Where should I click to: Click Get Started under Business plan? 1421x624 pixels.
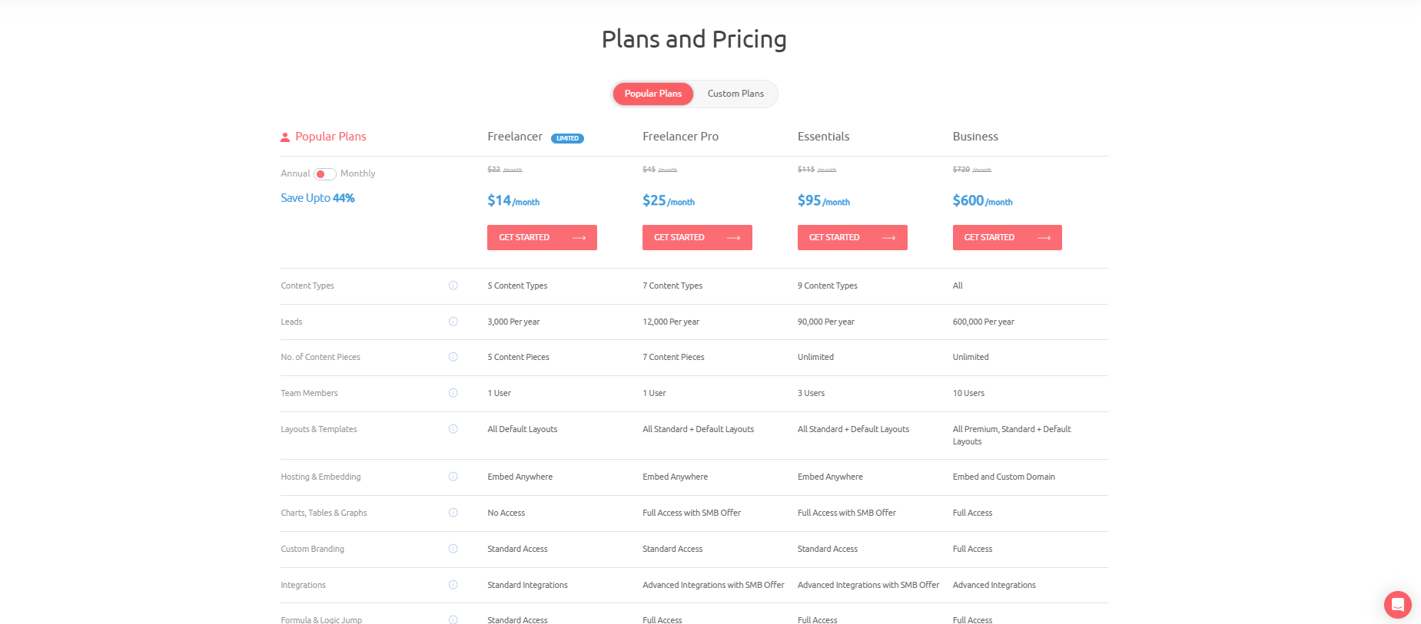(x=1007, y=238)
